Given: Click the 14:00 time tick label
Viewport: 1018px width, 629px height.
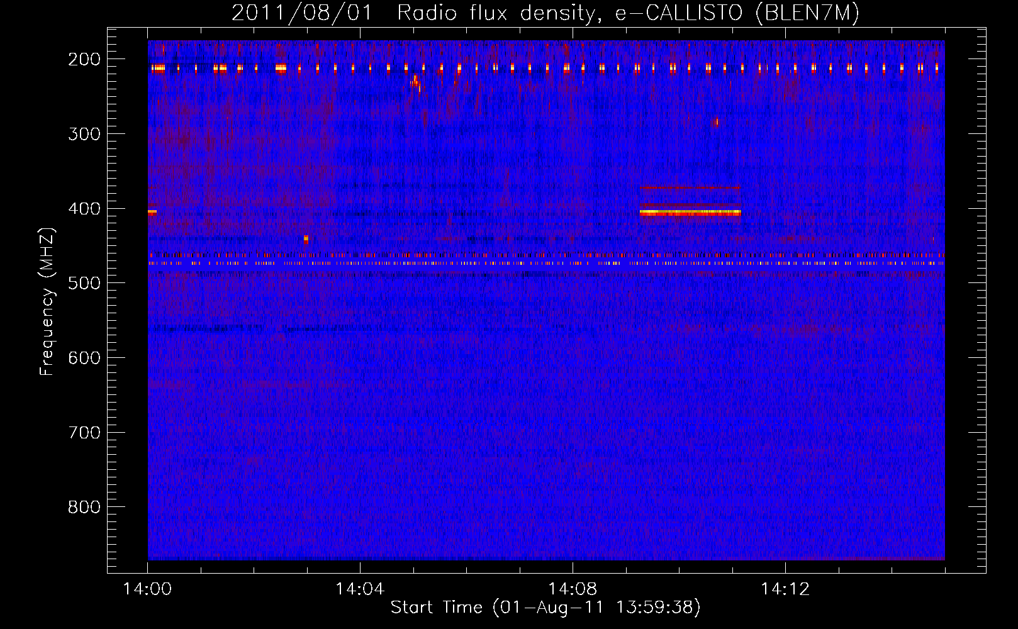Looking at the screenshot, I should (x=148, y=589).
